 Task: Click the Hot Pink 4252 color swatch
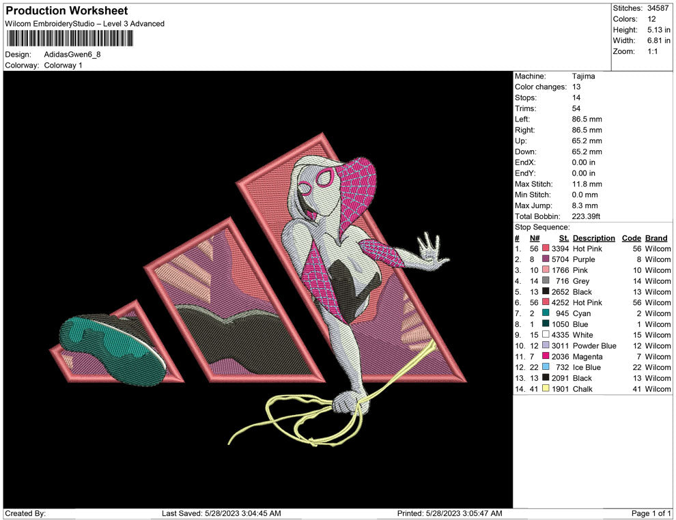coord(546,302)
